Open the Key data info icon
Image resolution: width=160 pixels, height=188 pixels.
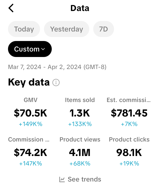56,82
